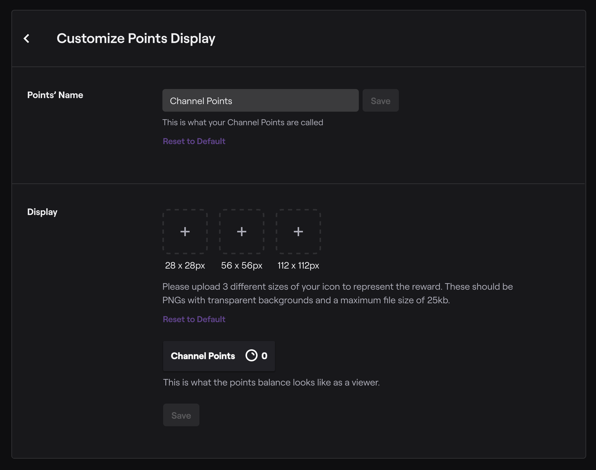The width and height of the screenshot is (596, 470).
Task: Click Reset to Default under Points' Name
Action: coord(194,141)
